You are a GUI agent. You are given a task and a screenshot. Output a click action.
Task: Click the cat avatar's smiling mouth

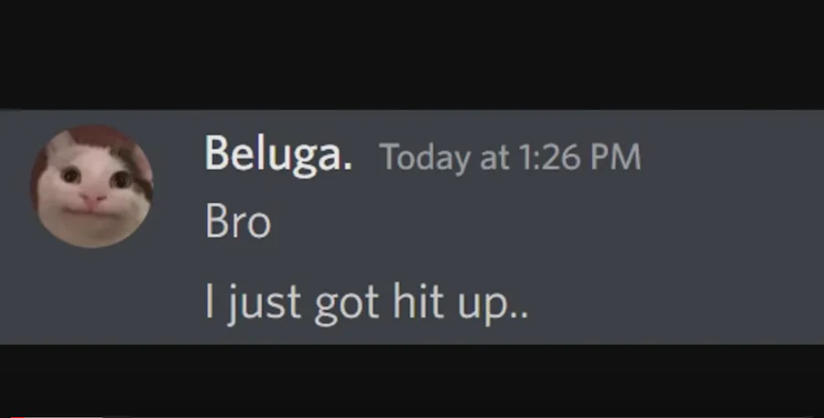coord(92,211)
